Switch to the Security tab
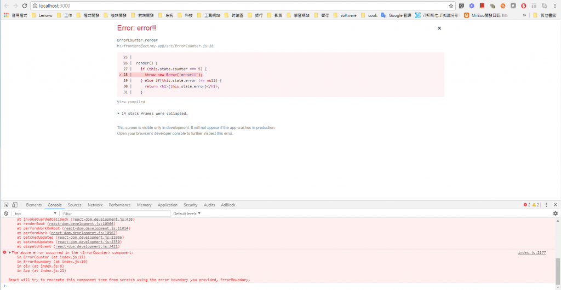This screenshot has width=561, height=290. (190, 205)
